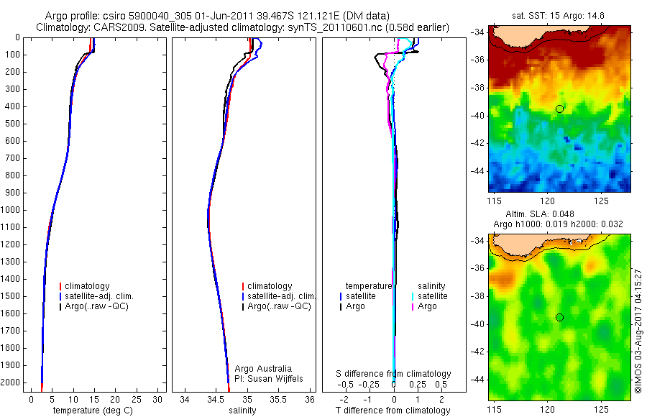This screenshot has width=647, height=417.
Task: Click the 'salinity' x-axis label
Action: 242,411
